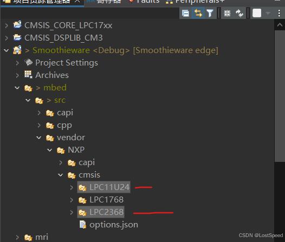Screen dimensions: 285x242
Task: Collapse the mbed folder
Action: click(17, 88)
